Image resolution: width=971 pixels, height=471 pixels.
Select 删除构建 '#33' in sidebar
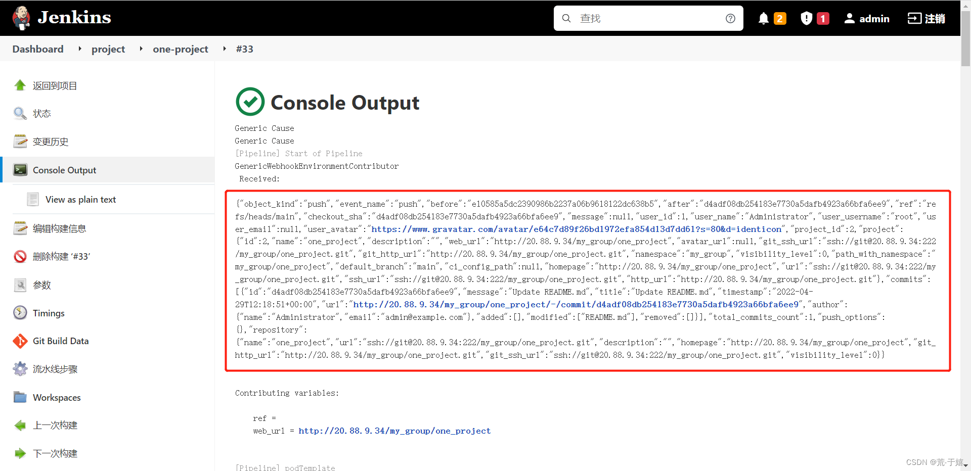[61, 257]
